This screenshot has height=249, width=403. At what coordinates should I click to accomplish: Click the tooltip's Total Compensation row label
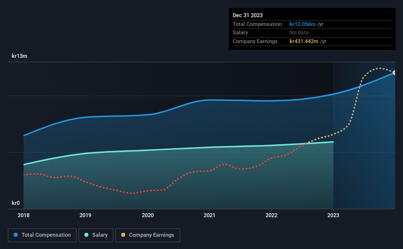point(257,24)
